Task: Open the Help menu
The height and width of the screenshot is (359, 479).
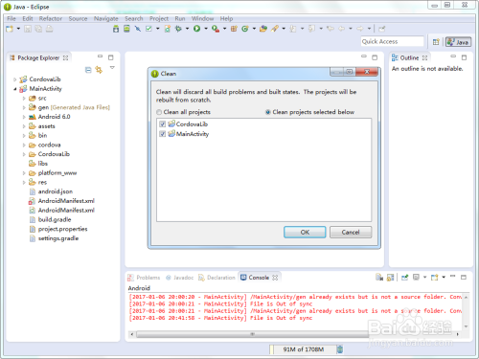Action: click(226, 18)
